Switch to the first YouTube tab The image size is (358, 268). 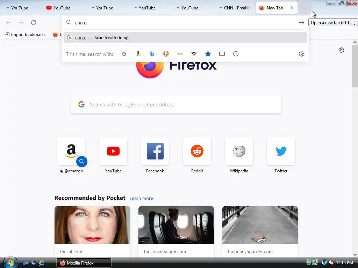[20, 8]
